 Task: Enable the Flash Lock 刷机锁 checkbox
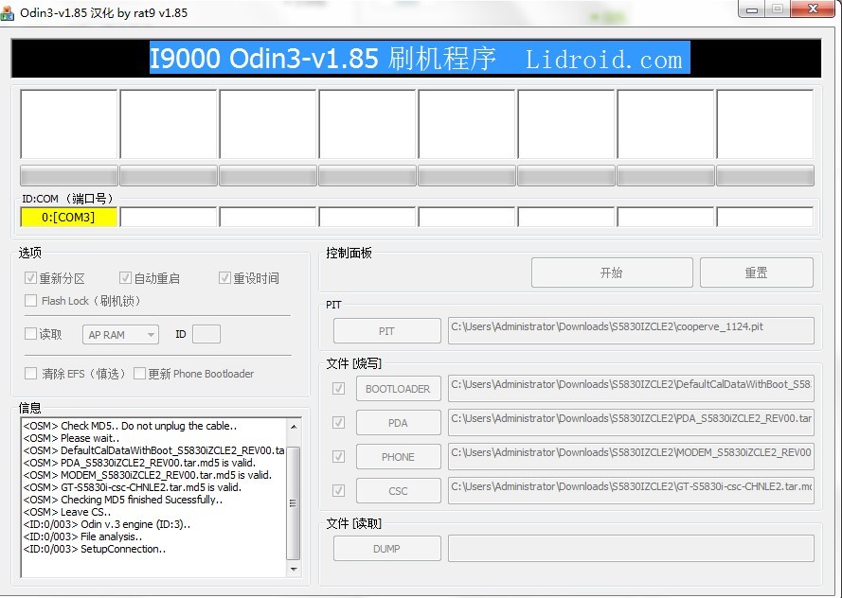click(x=30, y=301)
